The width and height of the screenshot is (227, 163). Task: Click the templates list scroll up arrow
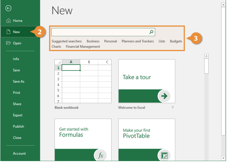tap(206, 56)
